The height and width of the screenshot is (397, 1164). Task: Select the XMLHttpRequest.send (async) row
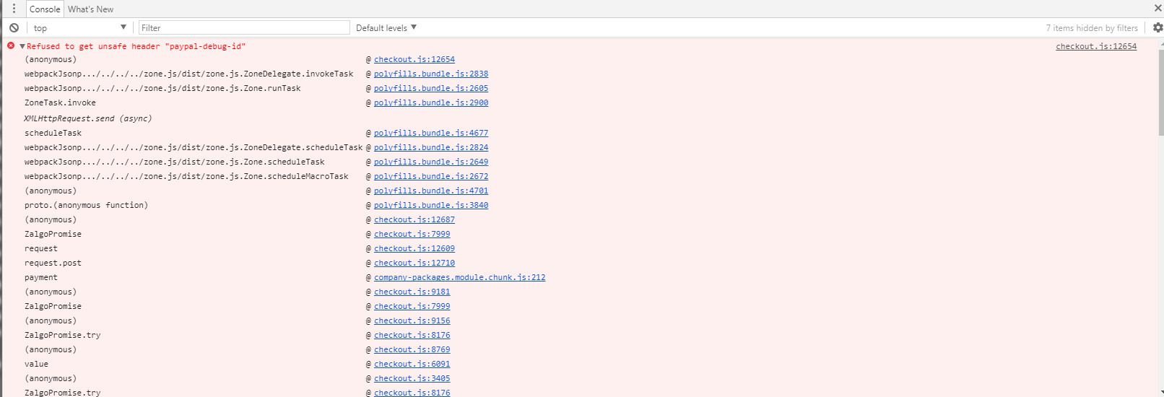[x=88, y=118]
